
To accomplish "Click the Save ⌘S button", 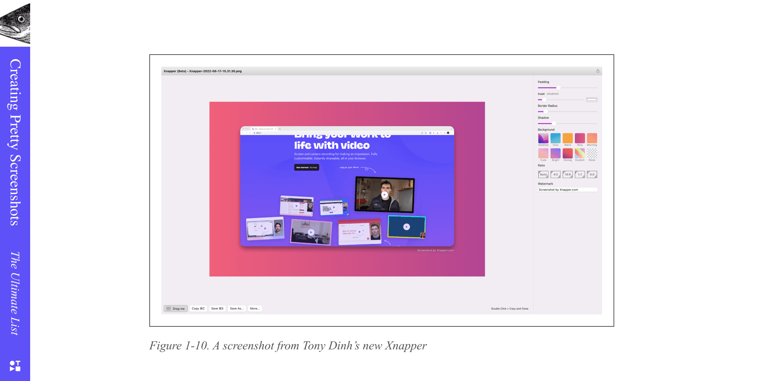I will click(x=217, y=308).
